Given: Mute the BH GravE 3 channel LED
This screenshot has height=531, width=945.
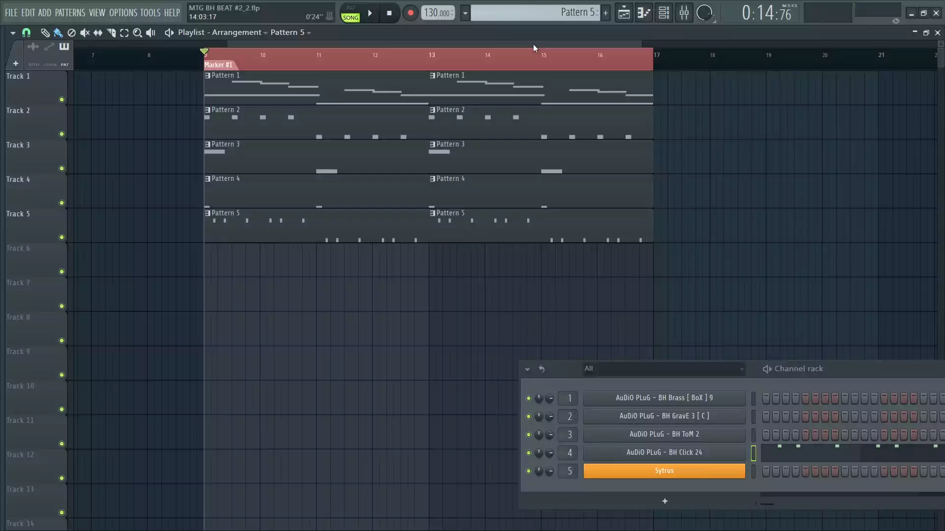Looking at the screenshot, I should pyautogui.click(x=529, y=416).
